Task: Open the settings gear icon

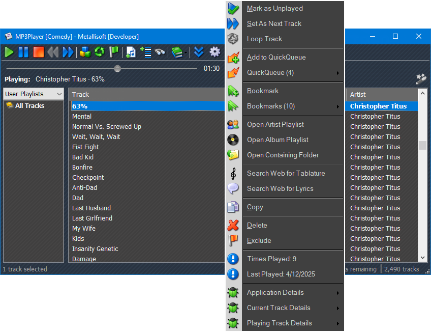Action: click(215, 52)
